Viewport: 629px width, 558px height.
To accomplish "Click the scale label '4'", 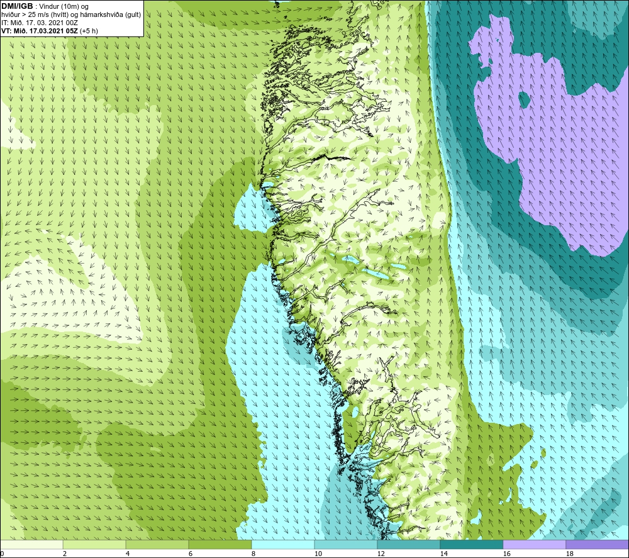I will 128,554.
